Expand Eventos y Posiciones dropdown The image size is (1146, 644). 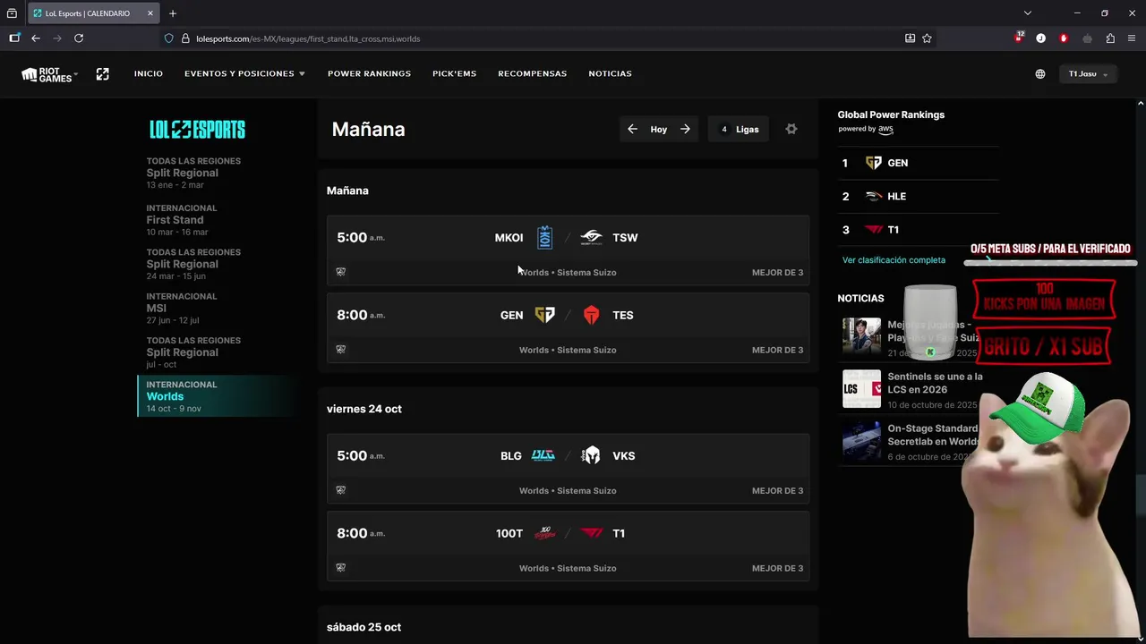click(x=244, y=73)
